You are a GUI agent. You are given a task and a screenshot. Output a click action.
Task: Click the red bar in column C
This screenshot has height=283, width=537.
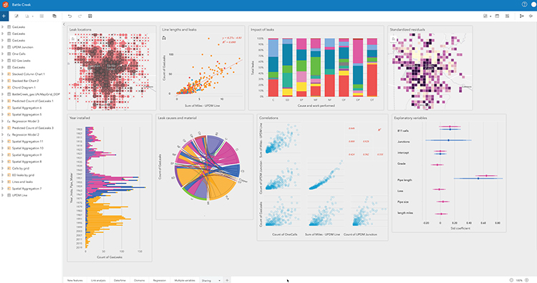274,88
